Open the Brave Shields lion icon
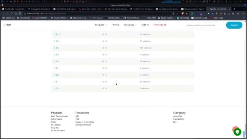The width and height of the screenshot is (247, 139). [183, 14]
